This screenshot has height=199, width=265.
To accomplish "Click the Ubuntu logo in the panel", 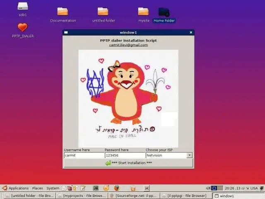I will coord(5,188).
